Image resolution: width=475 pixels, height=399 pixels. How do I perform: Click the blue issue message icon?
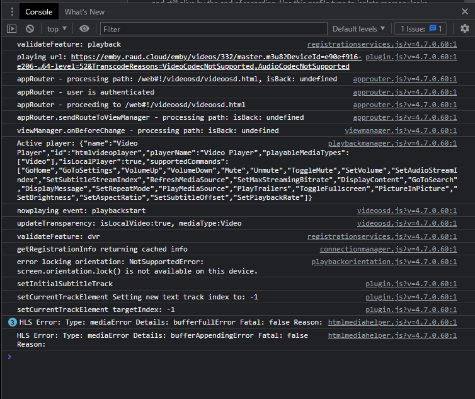coord(433,28)
